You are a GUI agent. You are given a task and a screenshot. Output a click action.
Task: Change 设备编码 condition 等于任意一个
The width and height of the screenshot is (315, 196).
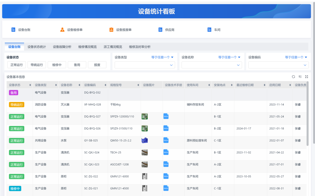click(296, 57)
